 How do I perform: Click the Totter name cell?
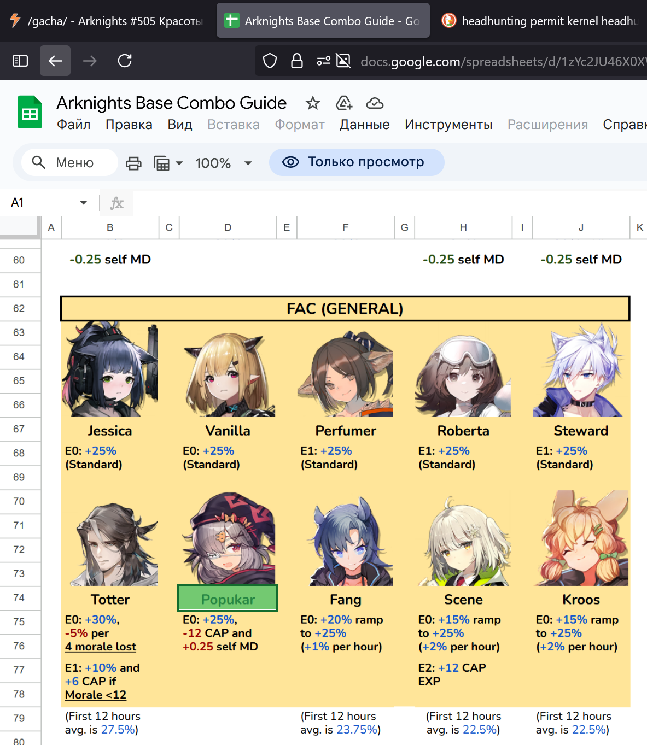click(x=110, y=600)
